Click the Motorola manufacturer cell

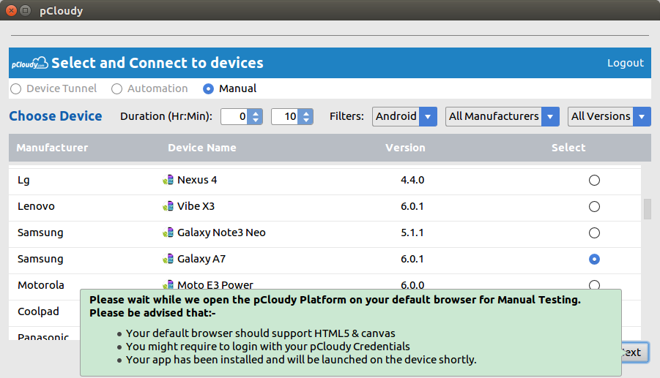tap(41, 284)
